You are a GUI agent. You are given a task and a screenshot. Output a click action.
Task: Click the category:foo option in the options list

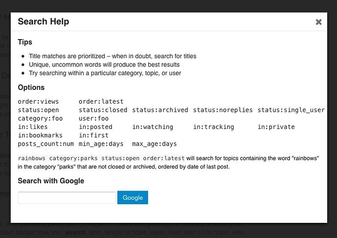pos(40,118)
